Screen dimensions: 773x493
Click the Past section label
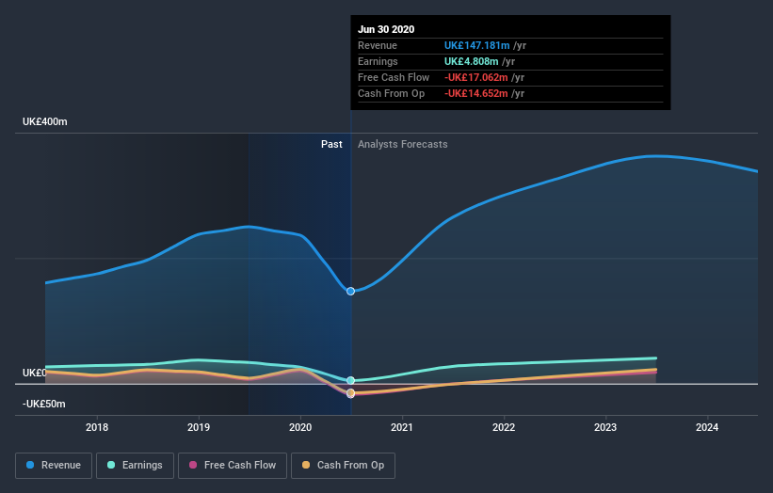tap(331, 144)
